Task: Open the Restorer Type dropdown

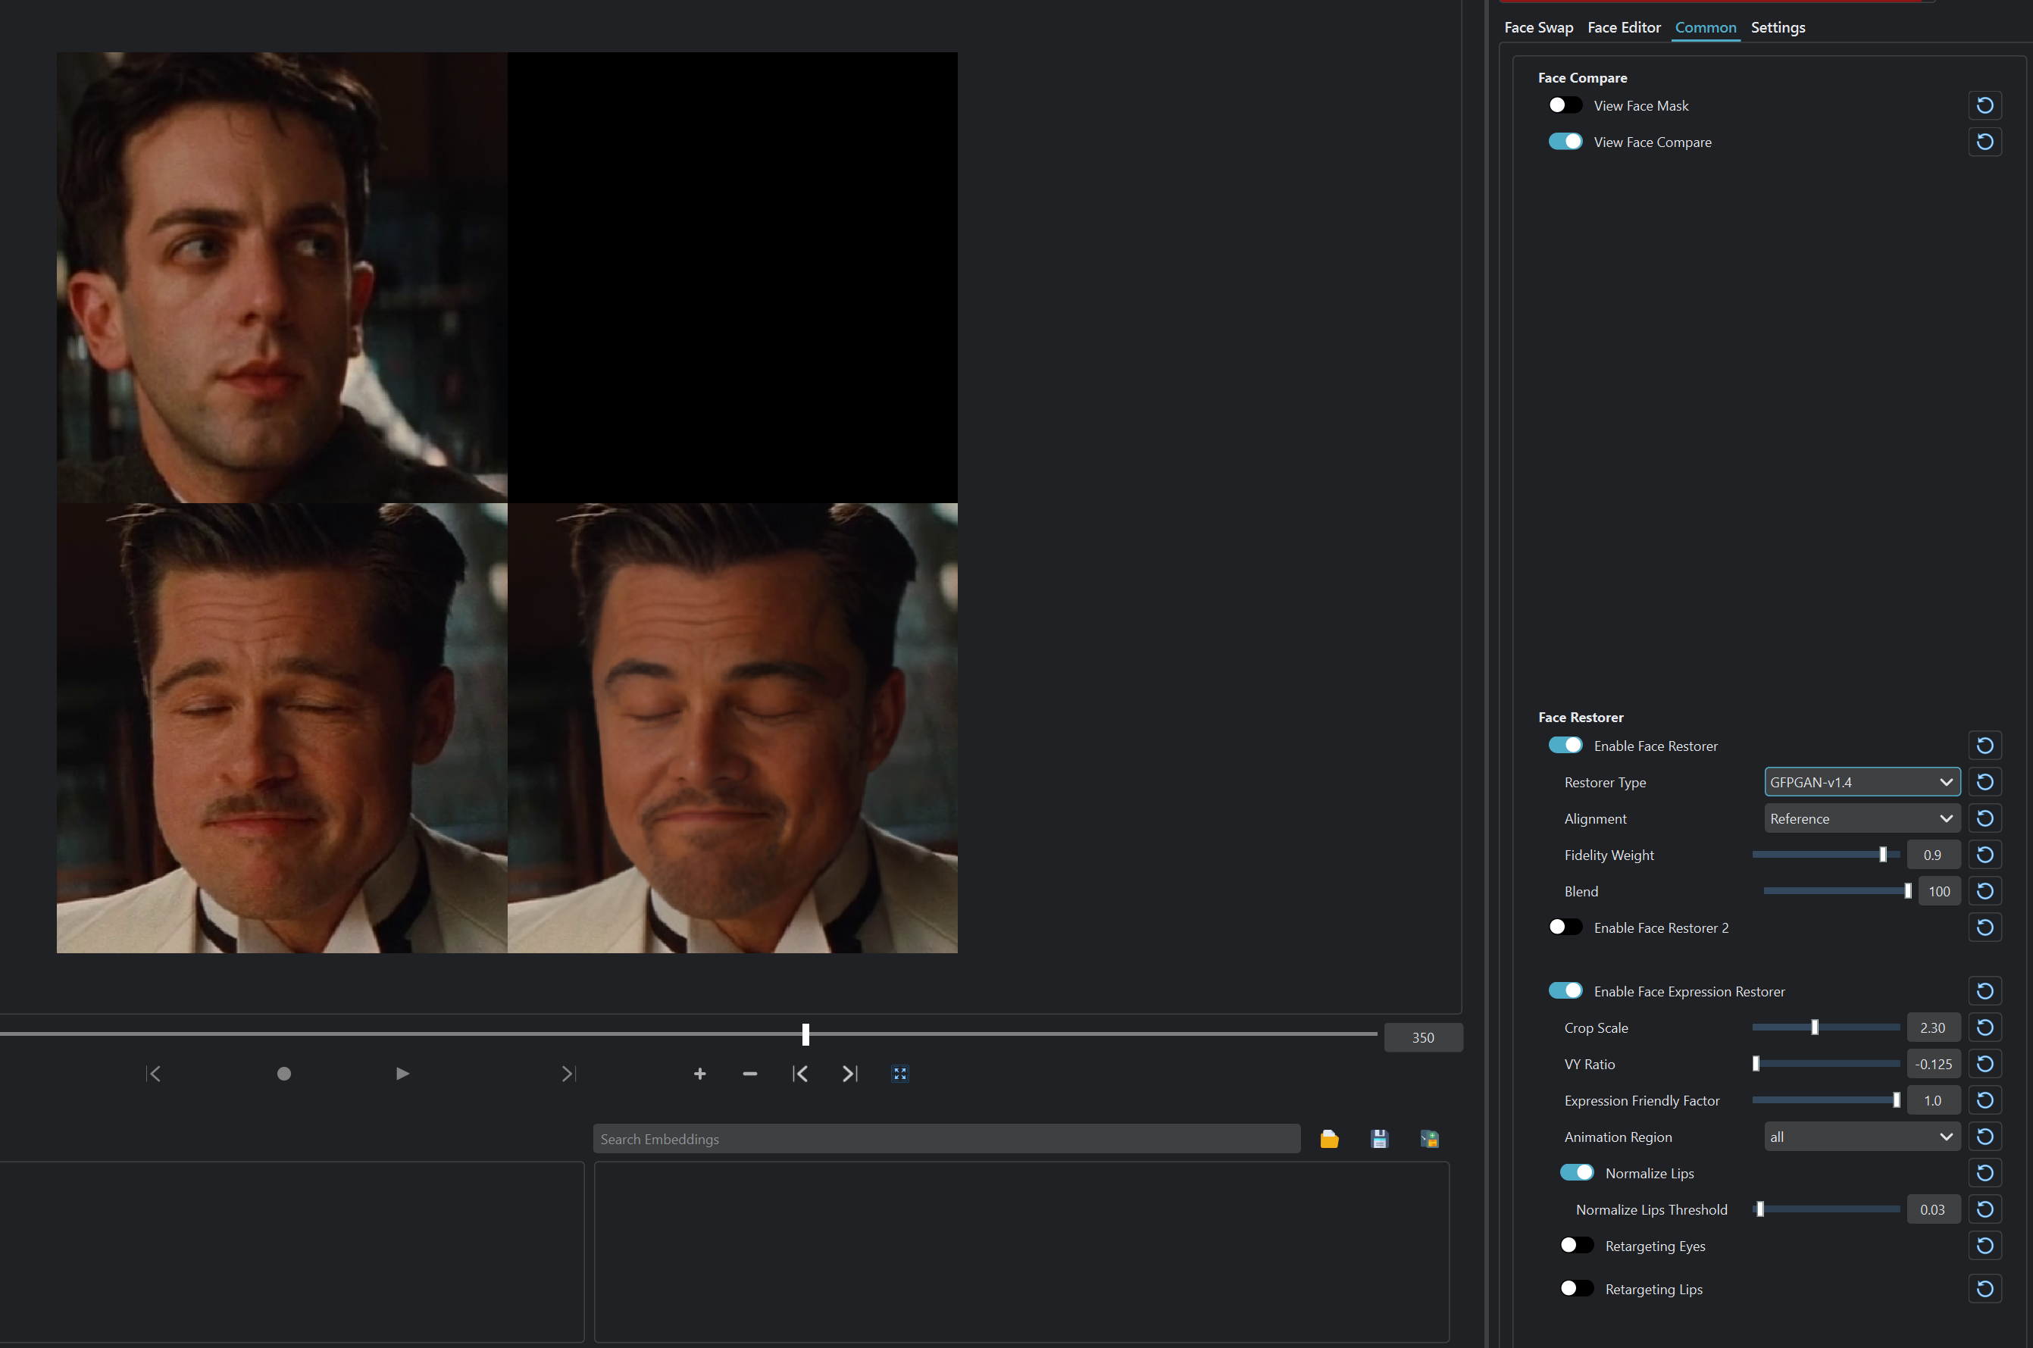Action: [x=1861, y=782]
